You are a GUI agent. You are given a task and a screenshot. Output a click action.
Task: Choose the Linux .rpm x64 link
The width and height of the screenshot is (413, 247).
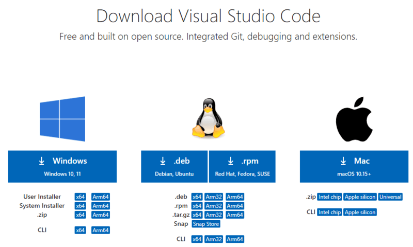tap(197, 206)
